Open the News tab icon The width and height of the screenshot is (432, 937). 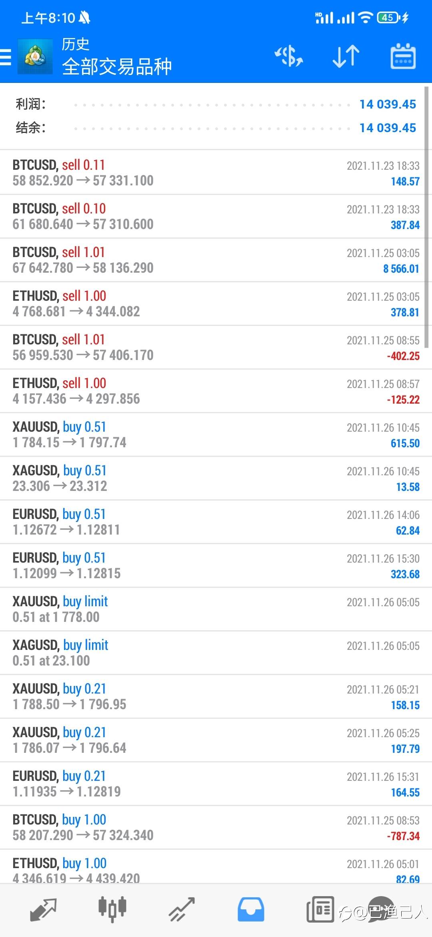320,909
